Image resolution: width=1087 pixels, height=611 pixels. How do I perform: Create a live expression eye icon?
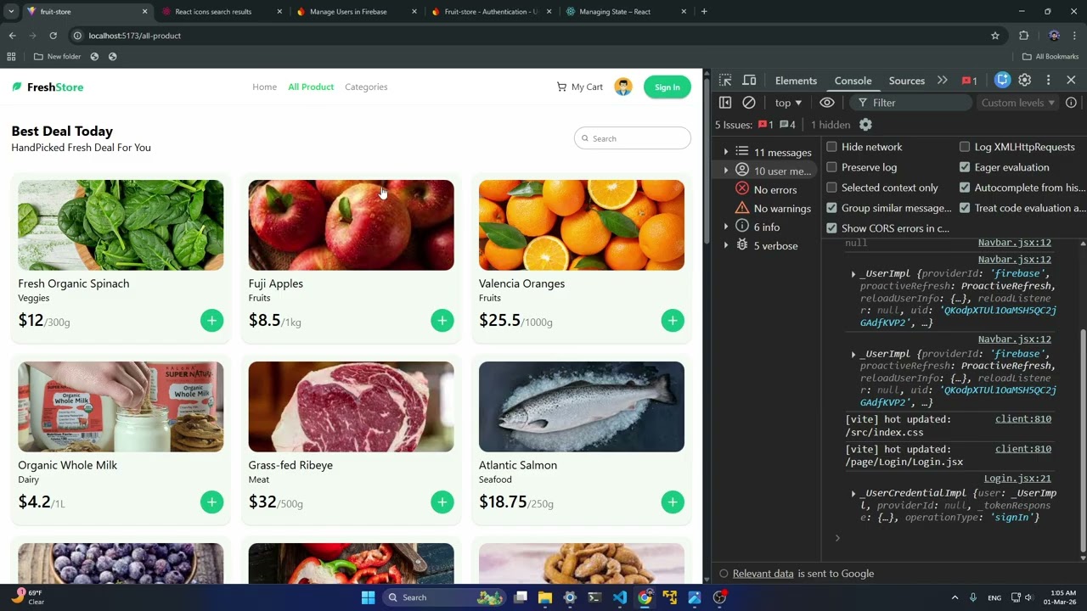(x=827, y=103)
